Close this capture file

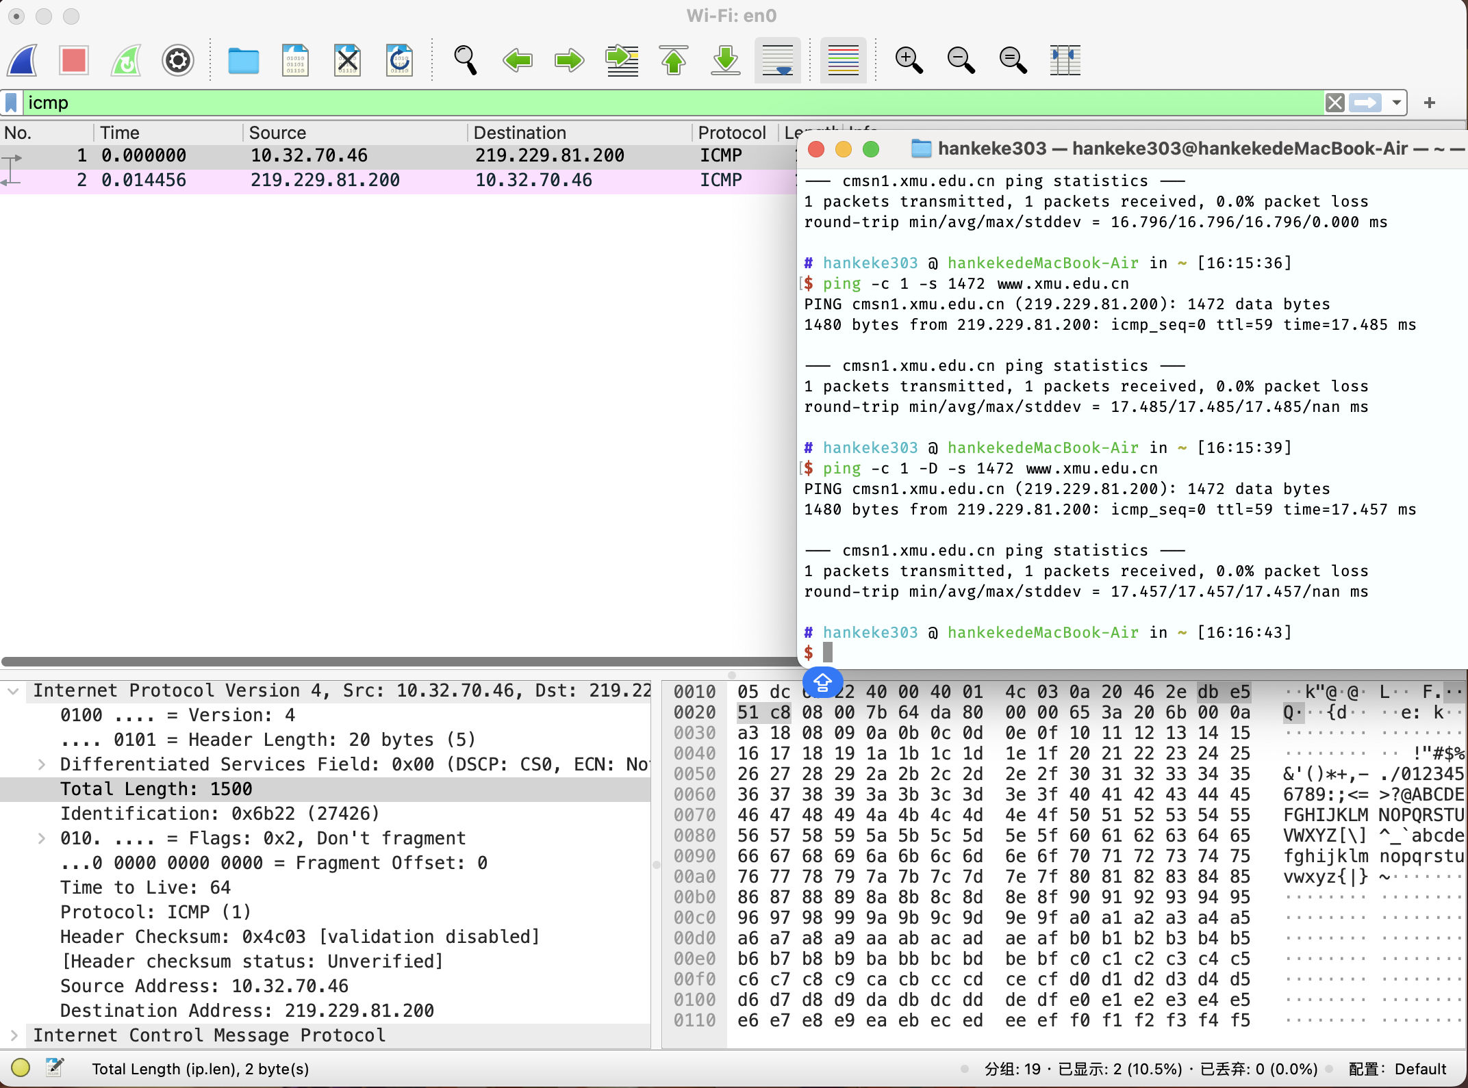tap(347, 60)
